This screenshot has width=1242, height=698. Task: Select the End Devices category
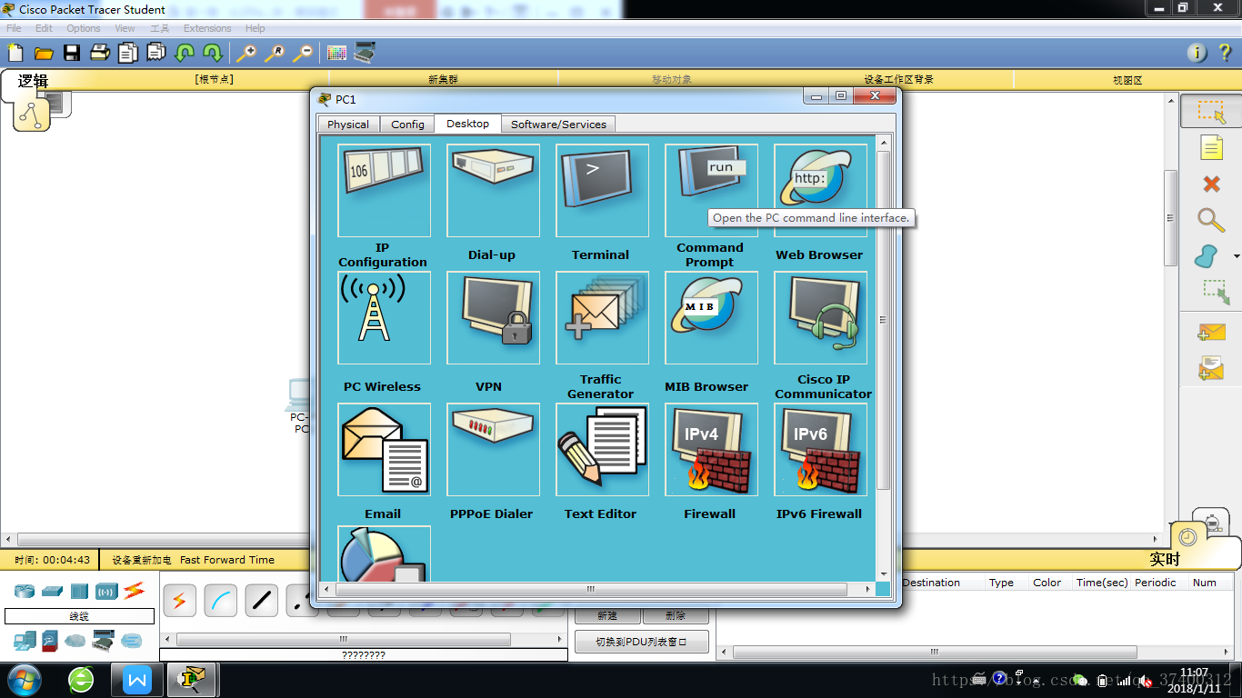[x=24, y=641]
